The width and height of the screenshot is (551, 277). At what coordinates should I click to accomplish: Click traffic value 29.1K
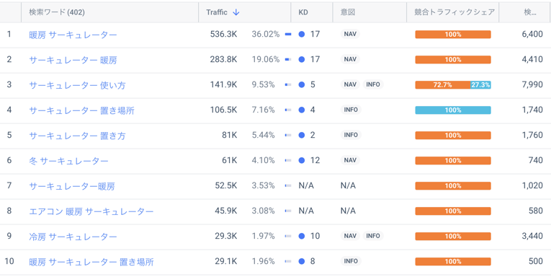[226, 262]
